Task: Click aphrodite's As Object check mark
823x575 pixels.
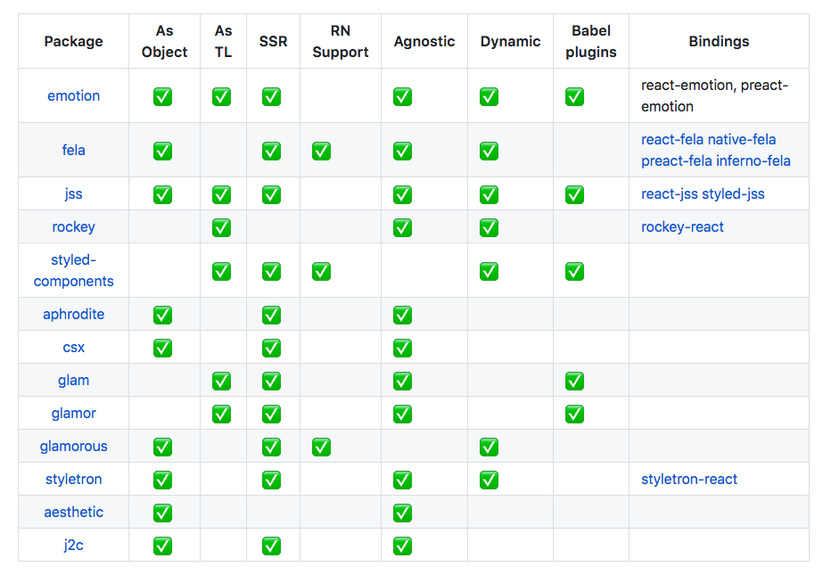Action: tap(162, 315)
